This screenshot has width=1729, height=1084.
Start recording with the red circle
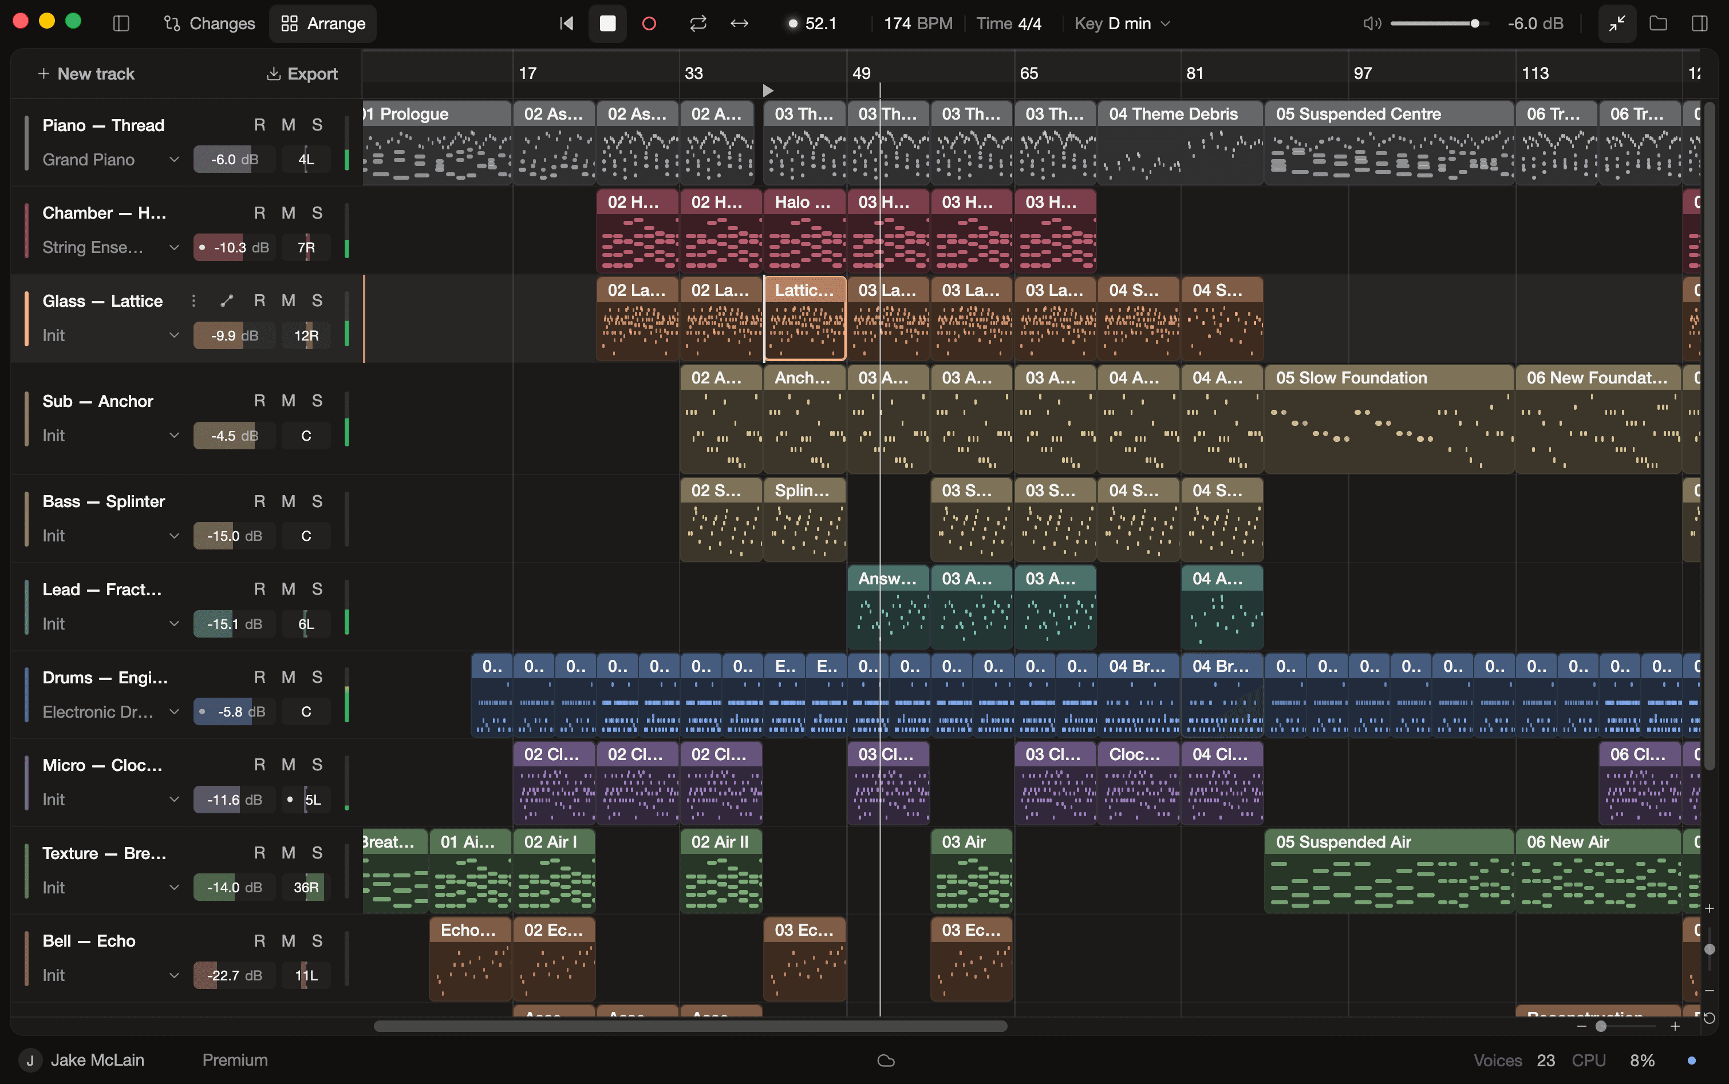(x=649, y=23)
